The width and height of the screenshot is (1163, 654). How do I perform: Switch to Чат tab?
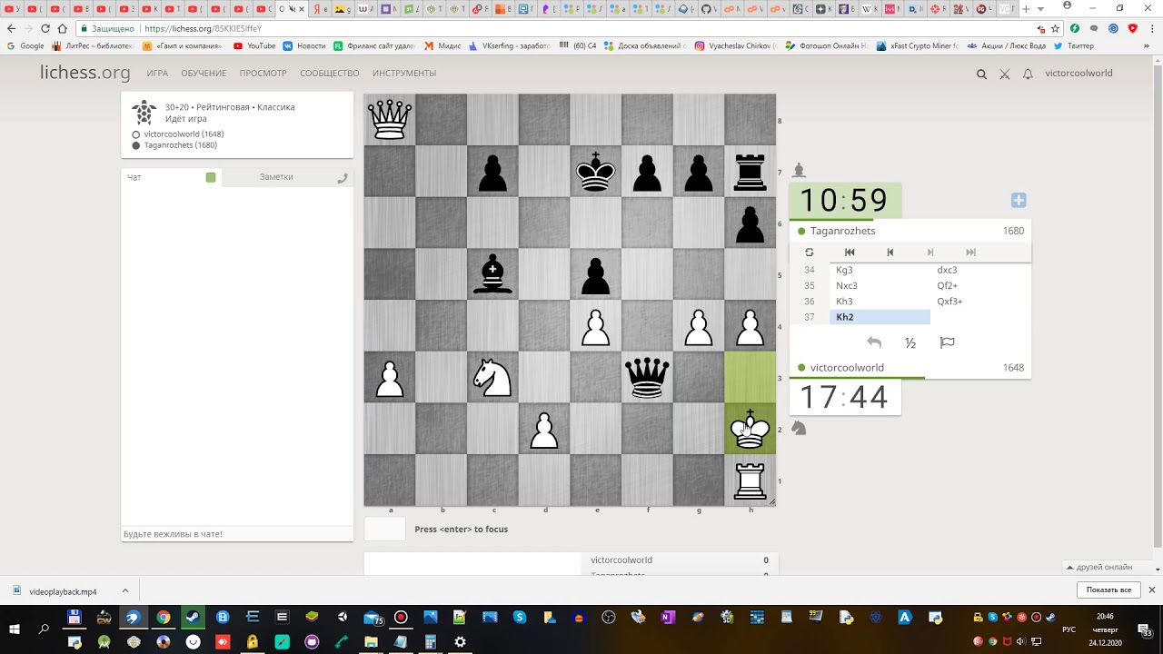pos(134,177)
